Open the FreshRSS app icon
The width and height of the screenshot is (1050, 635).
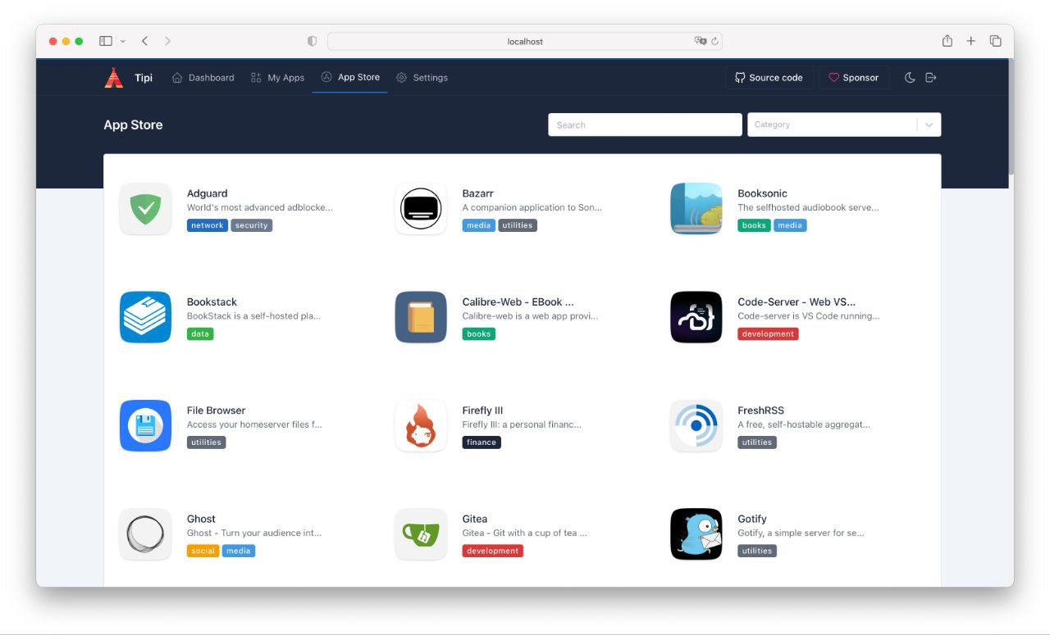[x=696, y=425]
